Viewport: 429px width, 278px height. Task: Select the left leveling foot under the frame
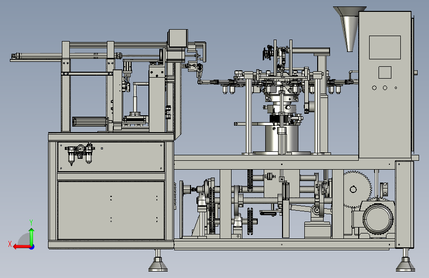158,261
